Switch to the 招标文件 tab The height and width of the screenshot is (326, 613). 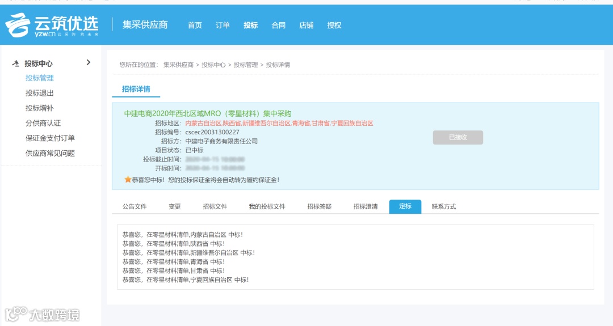pyautogui.click(x=215, y=206)
